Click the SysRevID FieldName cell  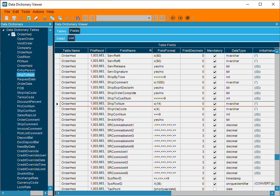(x=129, y=178)
